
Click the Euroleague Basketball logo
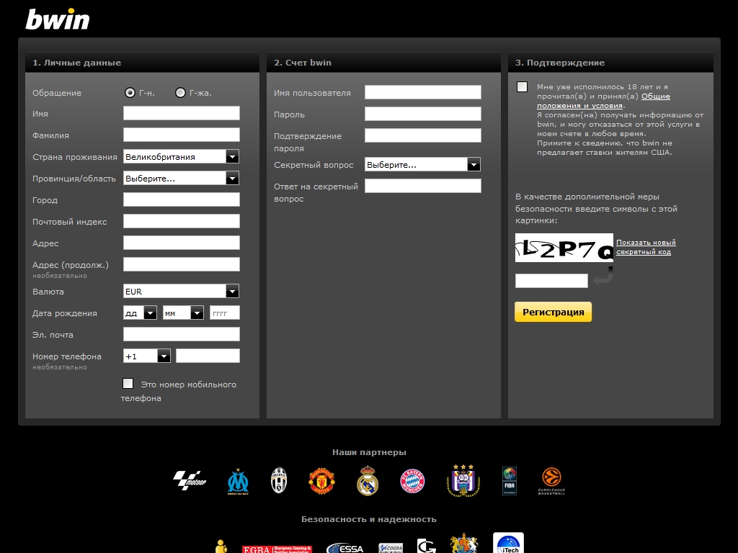(552, 480)
